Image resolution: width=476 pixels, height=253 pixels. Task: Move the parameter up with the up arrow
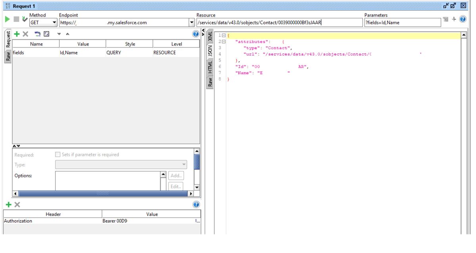point(67,34)
